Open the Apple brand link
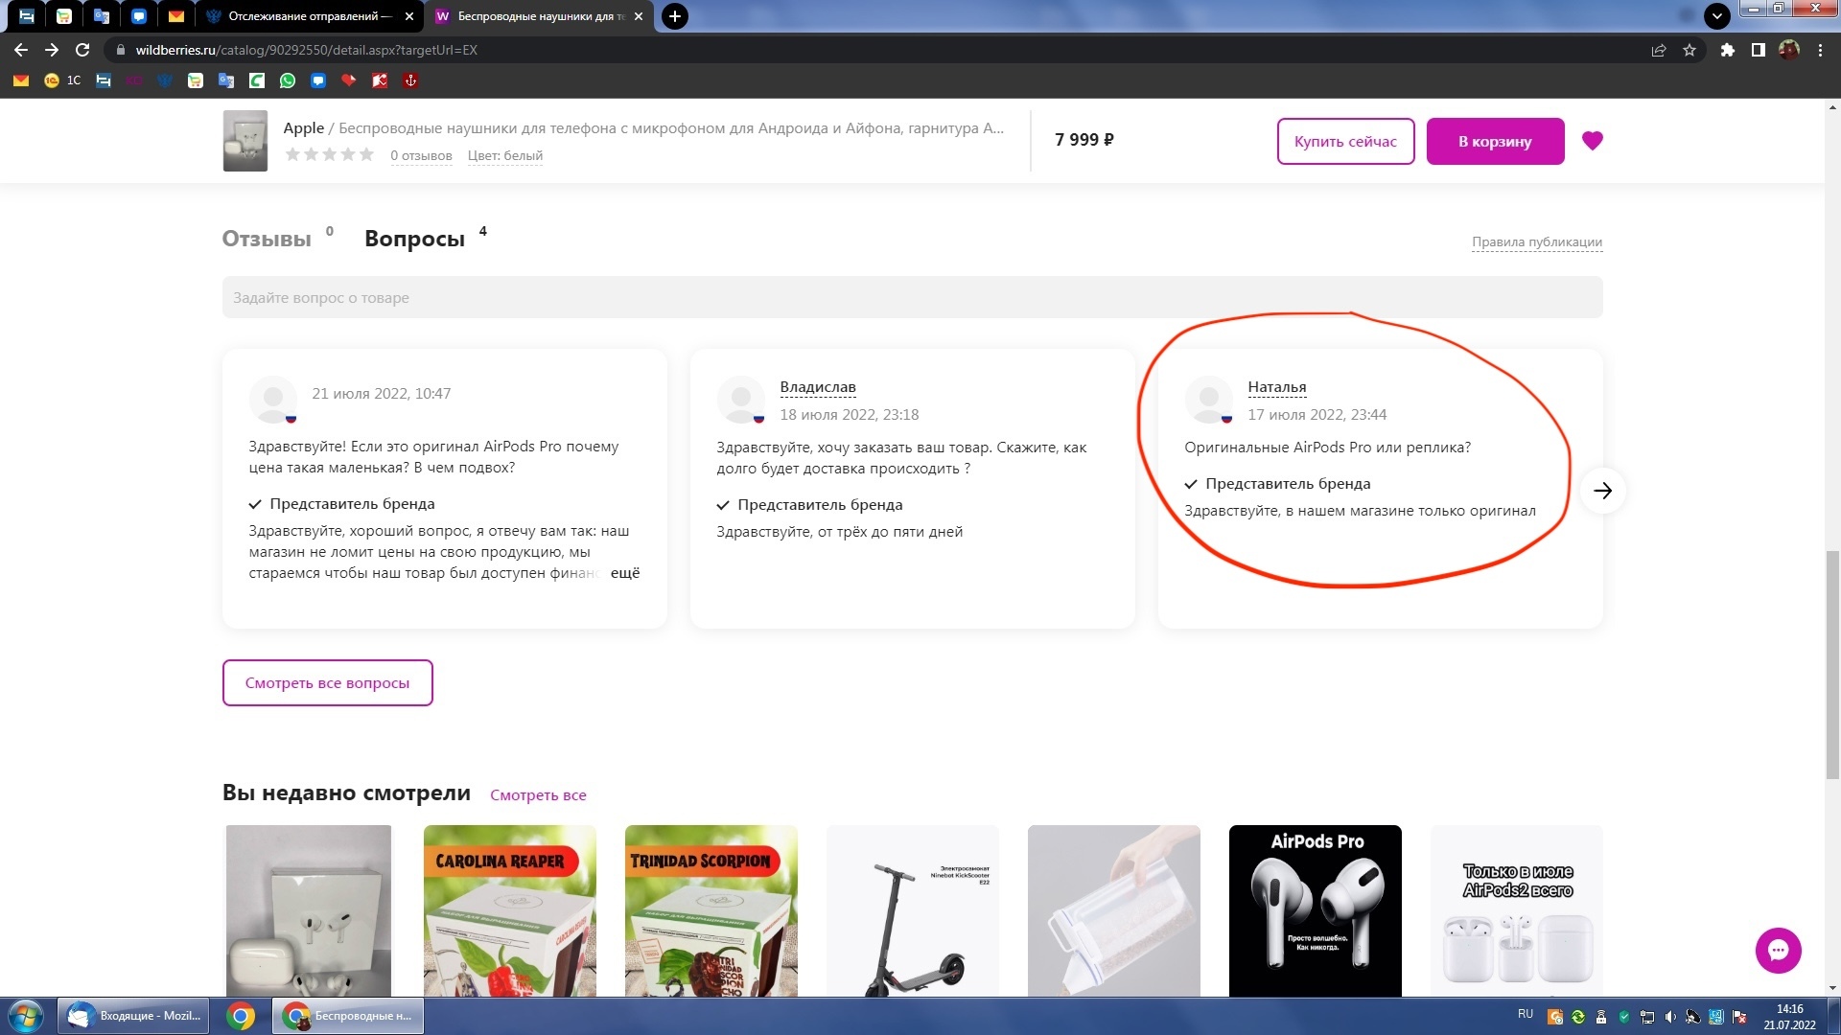 pyautogui.click(x=303, y=128)
